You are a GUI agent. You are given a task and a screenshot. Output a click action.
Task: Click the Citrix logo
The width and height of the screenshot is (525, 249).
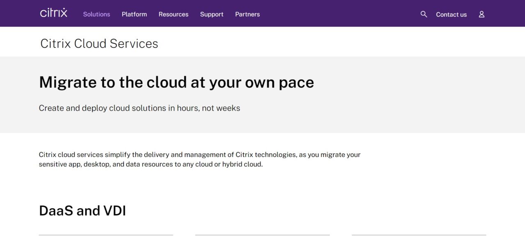(x=54, y=13)
